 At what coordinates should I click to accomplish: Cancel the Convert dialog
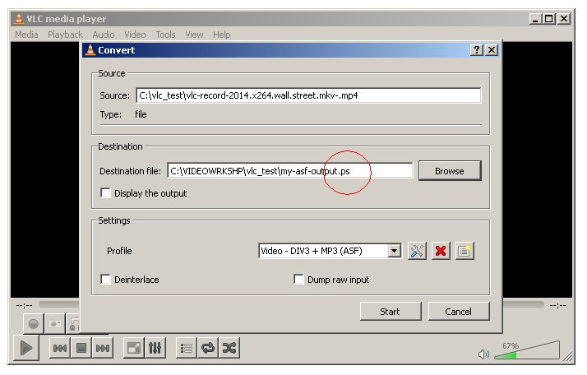pyautogui.click(x=459, y=312)
